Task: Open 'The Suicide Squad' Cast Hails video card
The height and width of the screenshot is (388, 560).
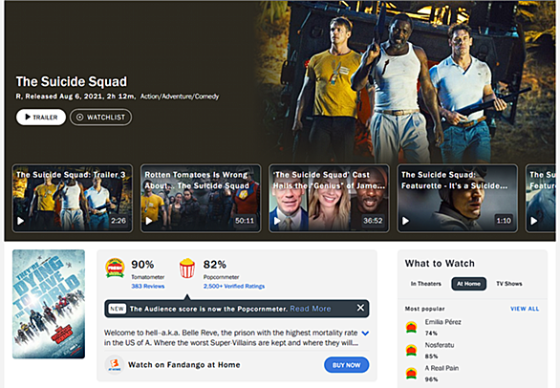Action: (329, 198)
